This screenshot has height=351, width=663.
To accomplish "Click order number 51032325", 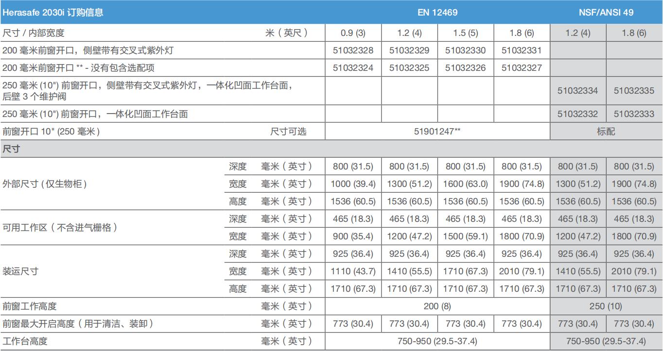I will pos(409,68).
